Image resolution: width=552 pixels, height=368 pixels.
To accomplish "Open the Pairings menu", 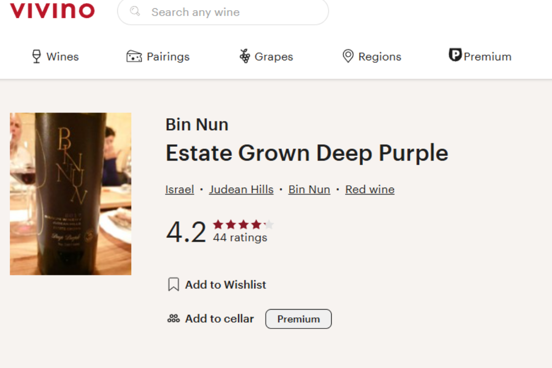I will click(158, 57).
